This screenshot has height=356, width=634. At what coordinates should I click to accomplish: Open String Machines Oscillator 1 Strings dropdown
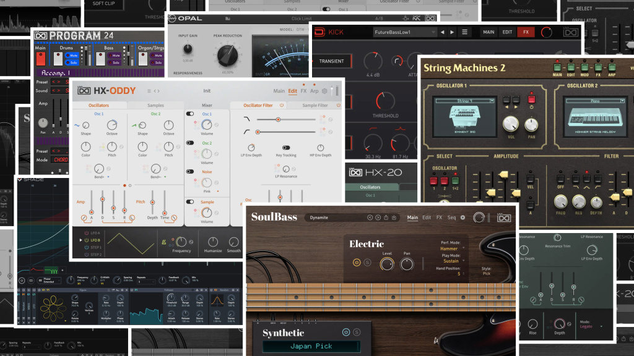click(x=464, y=101)
